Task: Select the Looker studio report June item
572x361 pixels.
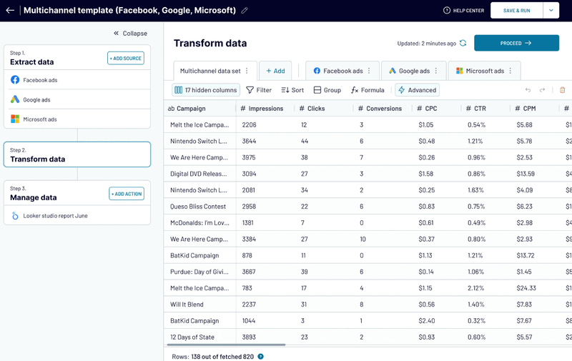Action: (x=55, y=216)
